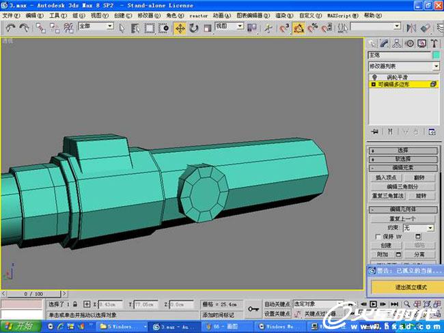
Task: Click Bind to Space Warp icon
Action: coord(68,28)
